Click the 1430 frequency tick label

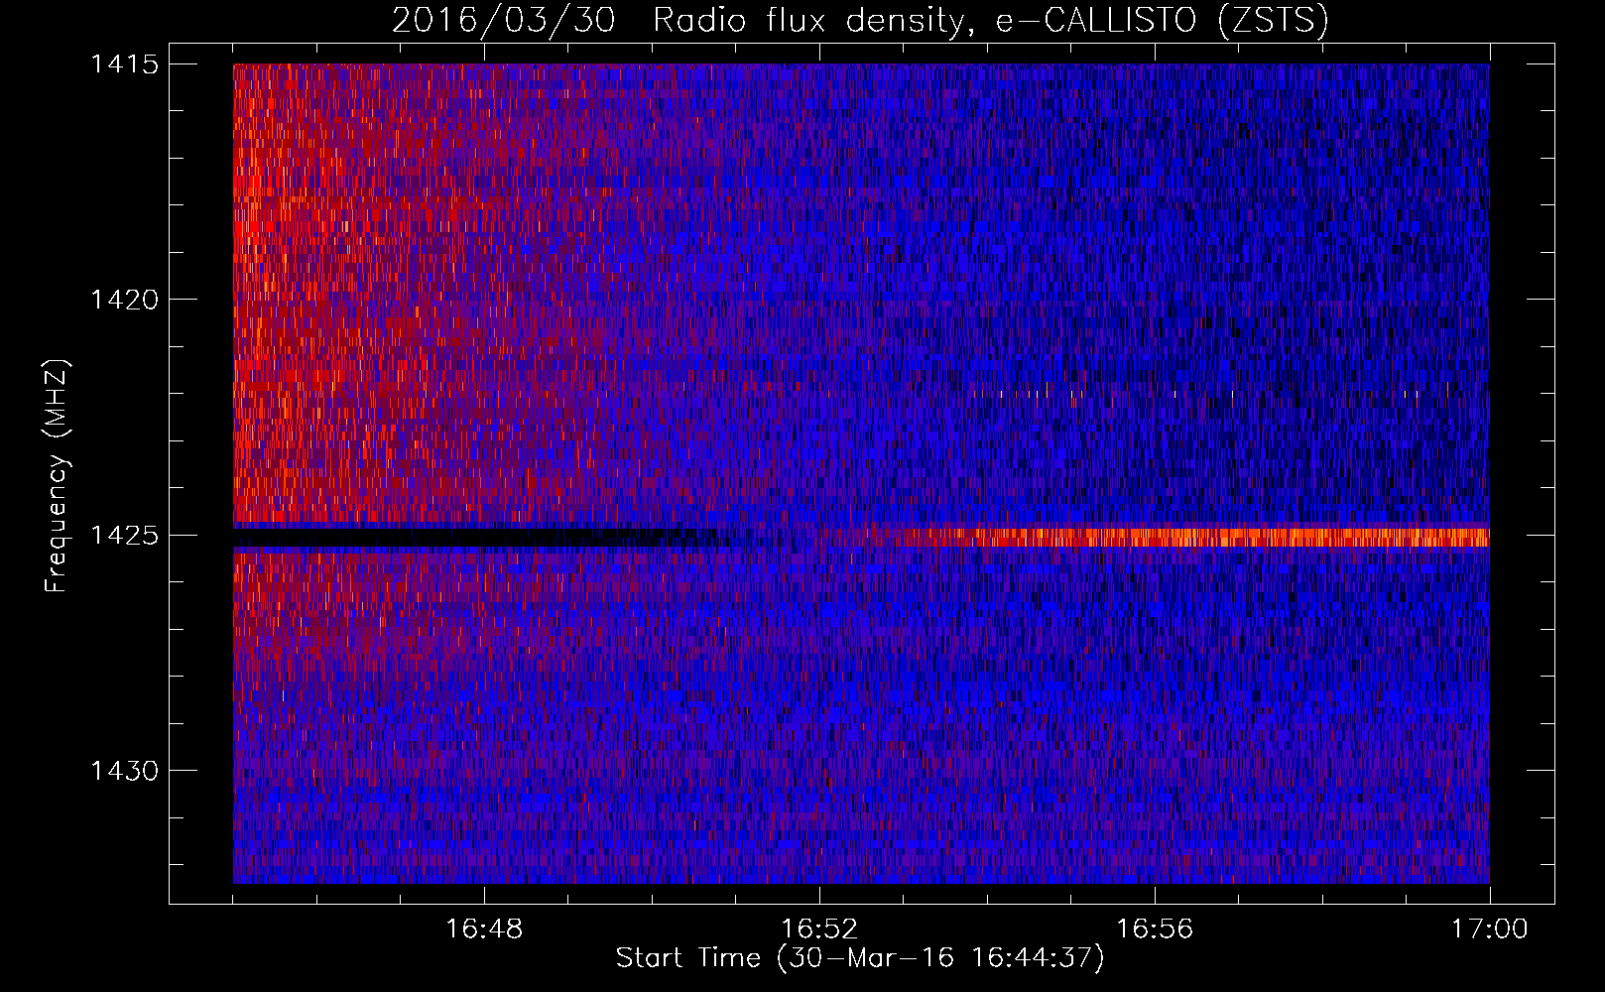click(124, 771)
